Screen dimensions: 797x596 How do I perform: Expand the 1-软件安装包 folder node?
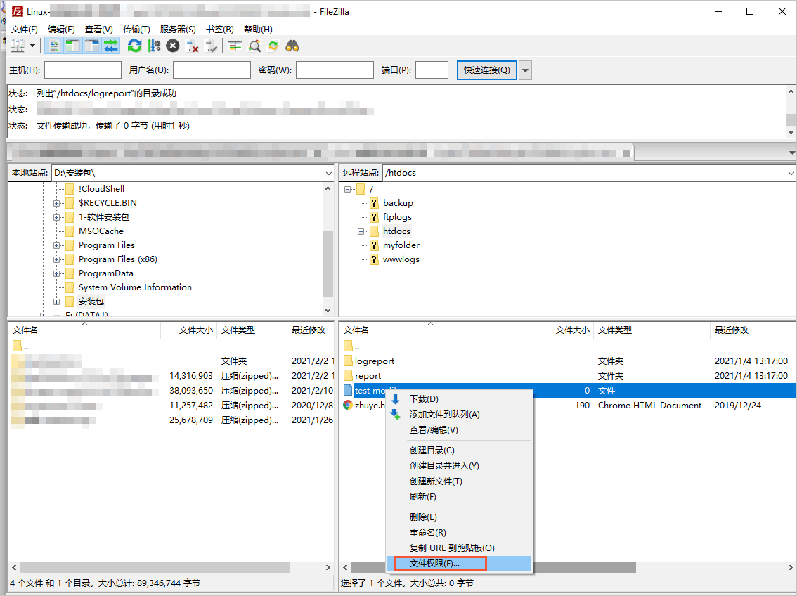click(56, 217)
